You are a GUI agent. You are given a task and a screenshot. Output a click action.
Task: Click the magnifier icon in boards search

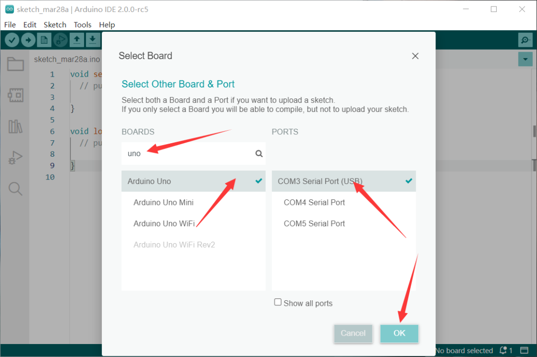tap(259, 154)
